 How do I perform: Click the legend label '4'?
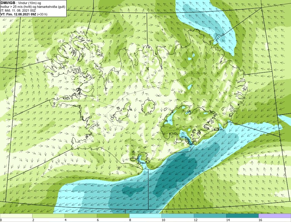click(65, 220)
